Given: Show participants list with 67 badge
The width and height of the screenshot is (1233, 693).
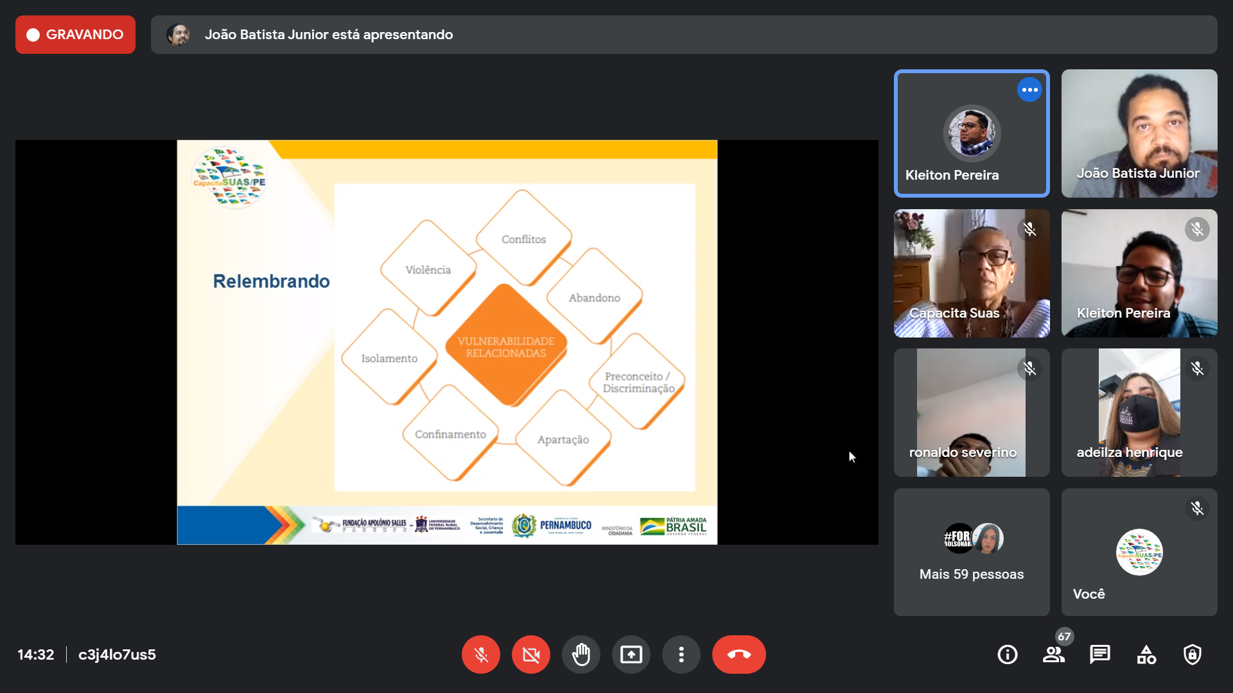Looking at the screenshot, I should click(x=1053, y=654).
